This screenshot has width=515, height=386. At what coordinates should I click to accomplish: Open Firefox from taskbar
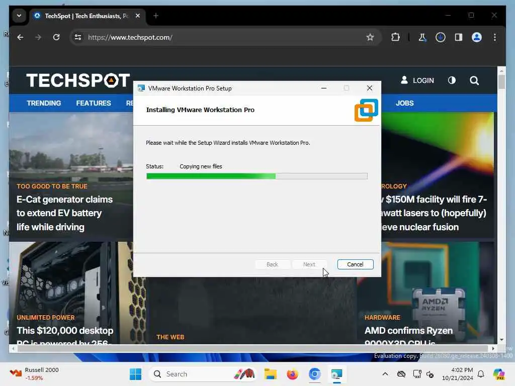292,374
